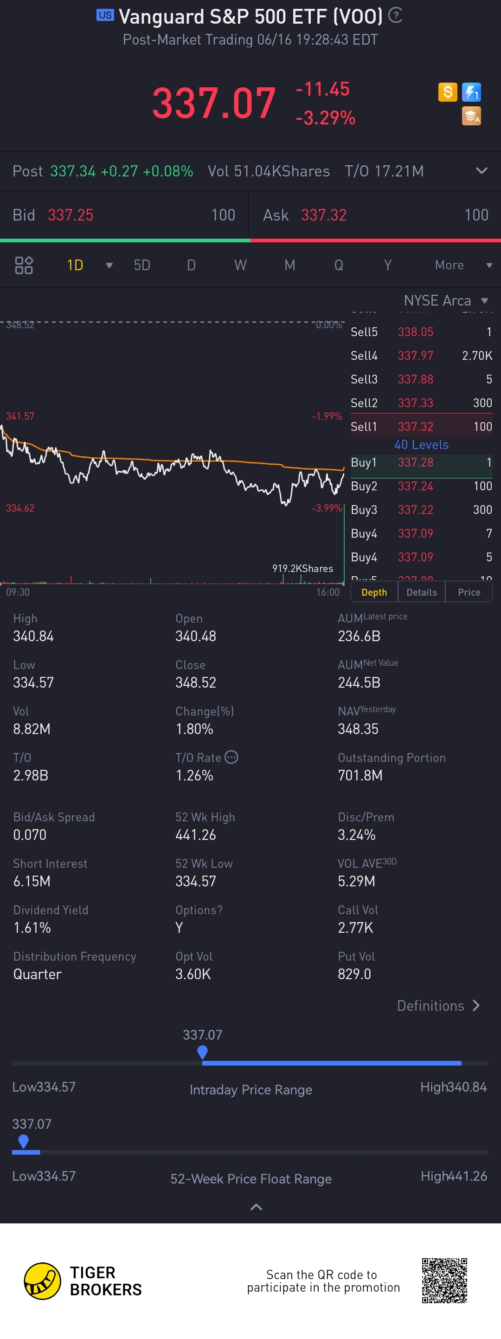Open the Tiger Brokers logo
The width and height of the screenshot is (501, 1339).
[x=43, y=1281]
